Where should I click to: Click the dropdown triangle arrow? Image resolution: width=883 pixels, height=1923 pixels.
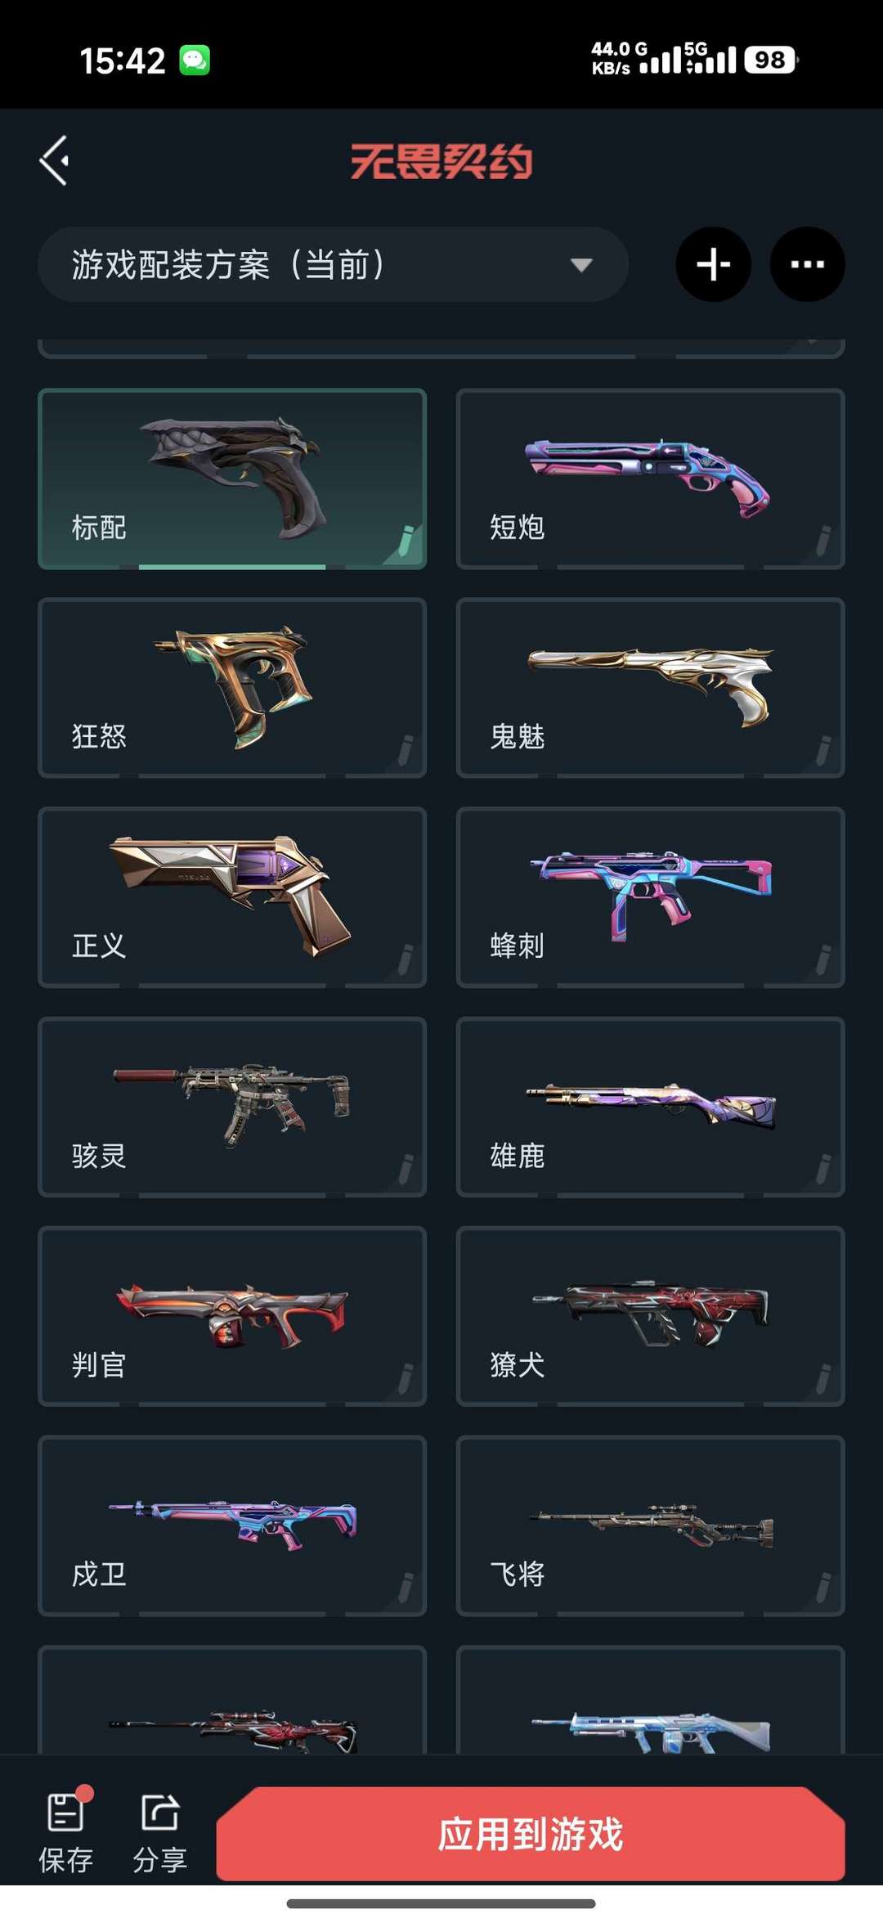(x=581, y=265)
